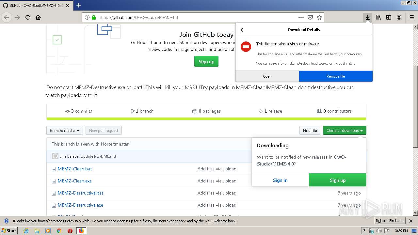The width and height of the screenshot is (418, 235).
Task: Click Refresh Firefox button
Action: (x=390, y=221)
